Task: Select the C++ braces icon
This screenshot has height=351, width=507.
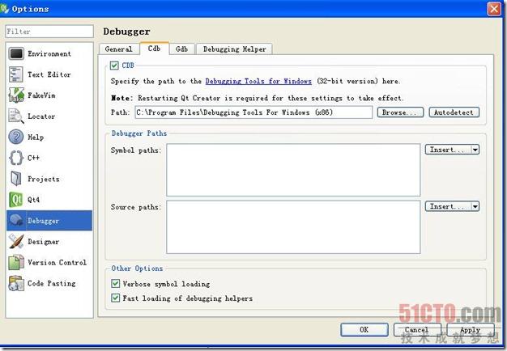Action: click(16, 158)
